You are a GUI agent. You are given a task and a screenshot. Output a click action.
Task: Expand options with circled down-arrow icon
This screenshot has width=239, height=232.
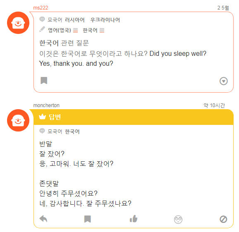tap(223, 81)
